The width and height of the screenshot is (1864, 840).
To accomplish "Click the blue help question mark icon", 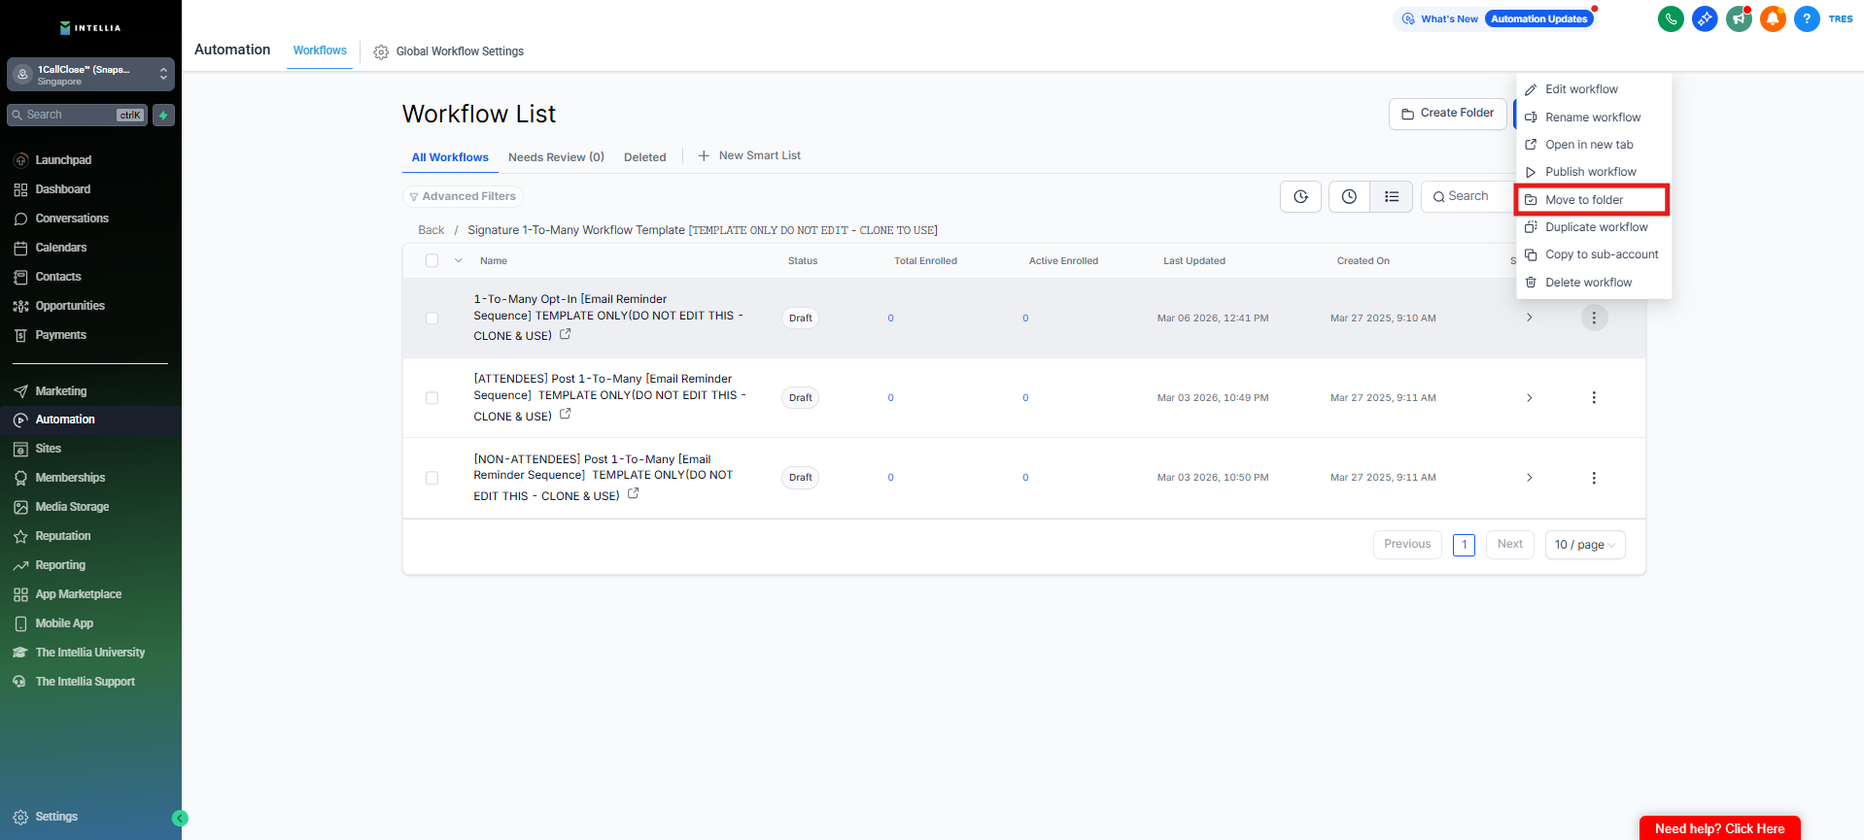I will click(x=1807, y=18).
